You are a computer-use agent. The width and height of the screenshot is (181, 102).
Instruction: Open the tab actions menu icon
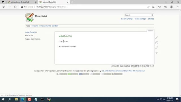click(3, 2)
